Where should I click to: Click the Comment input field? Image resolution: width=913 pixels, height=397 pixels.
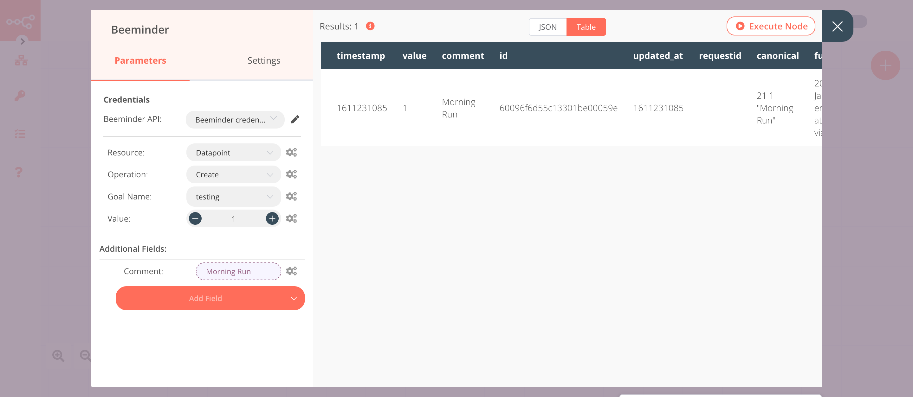237,271
